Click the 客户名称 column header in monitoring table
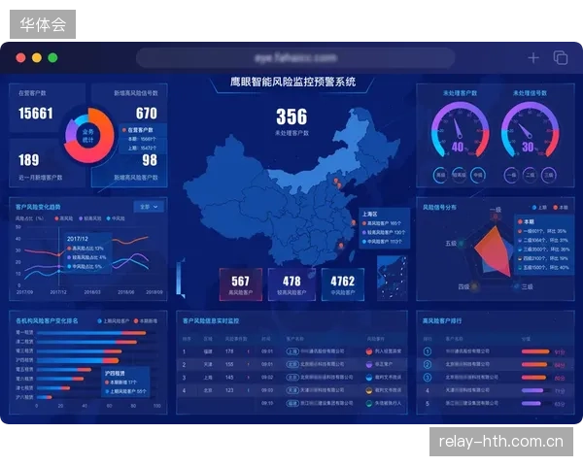Viewport: 583px width, 466px height. (x=294, y=339)
